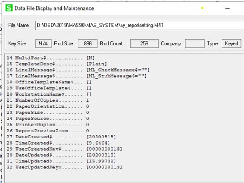Screen dimensions: 244x183
Task: Click the Company label
Action: [x=171, y=44]
